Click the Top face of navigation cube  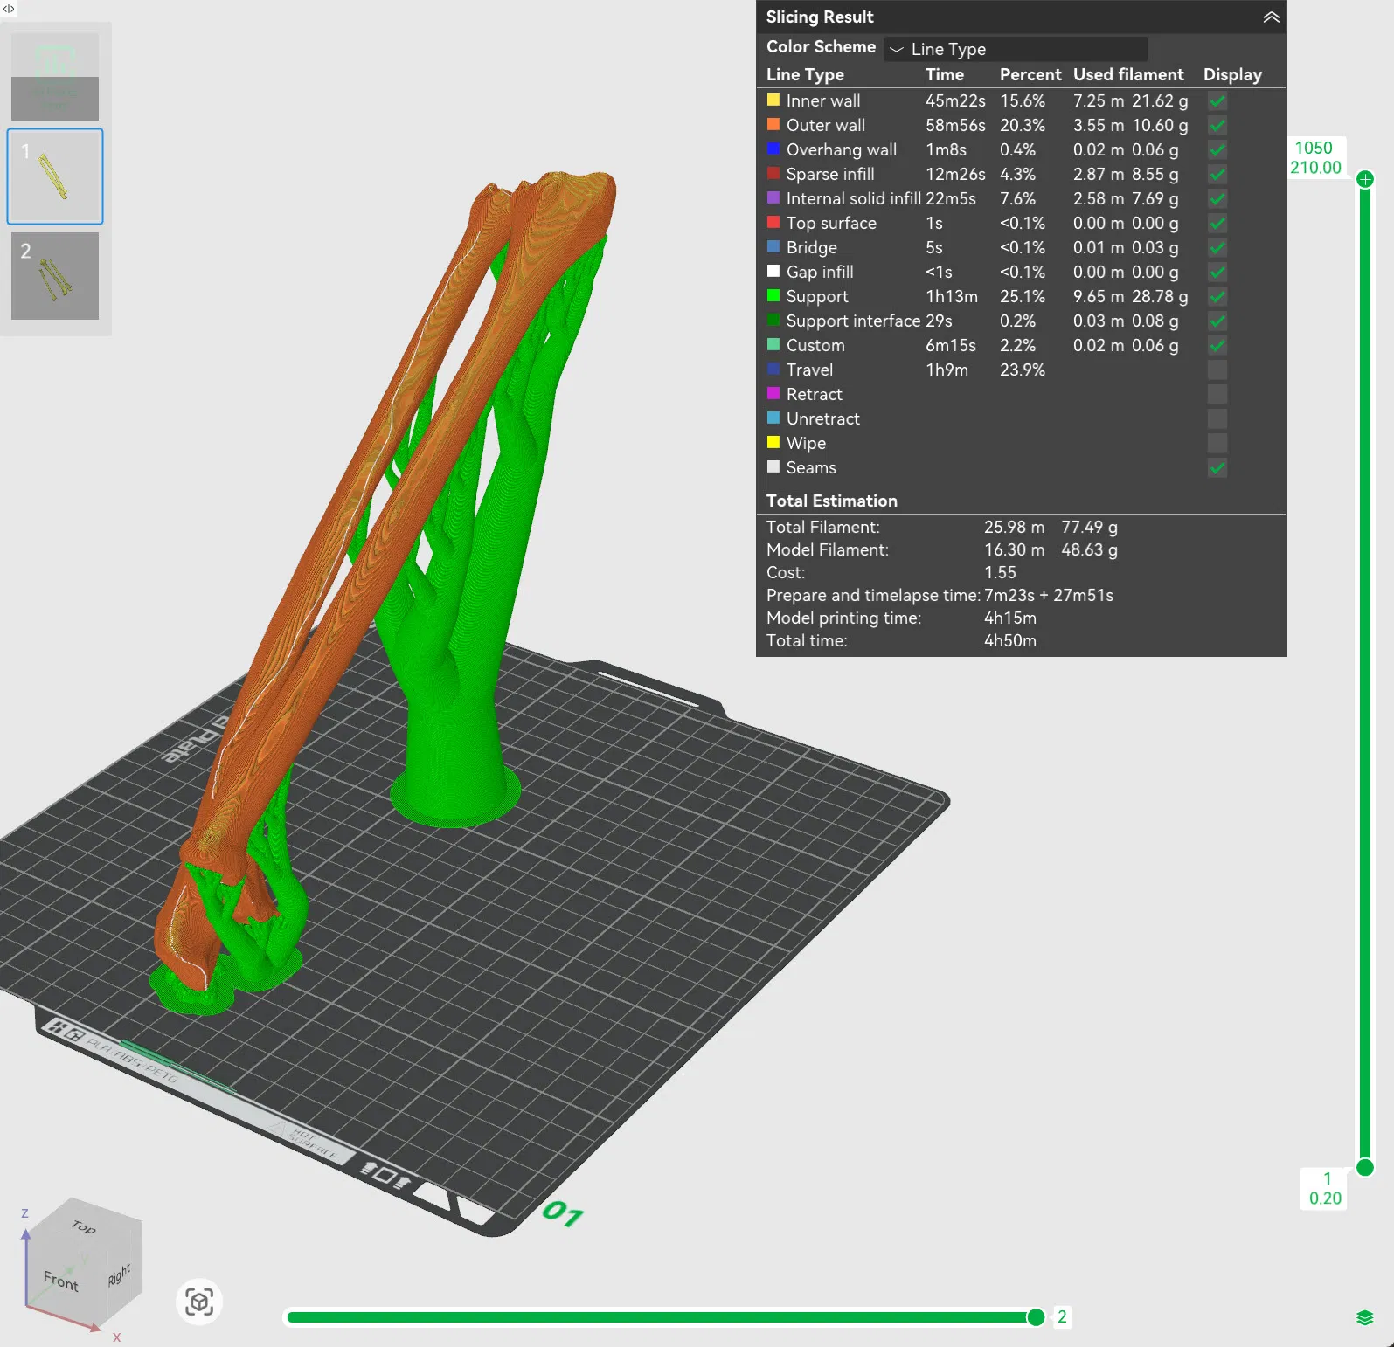83,1226
